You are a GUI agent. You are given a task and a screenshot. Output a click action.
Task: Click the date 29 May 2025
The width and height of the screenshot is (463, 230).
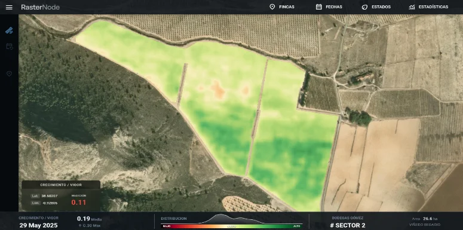tap(38, 225)
